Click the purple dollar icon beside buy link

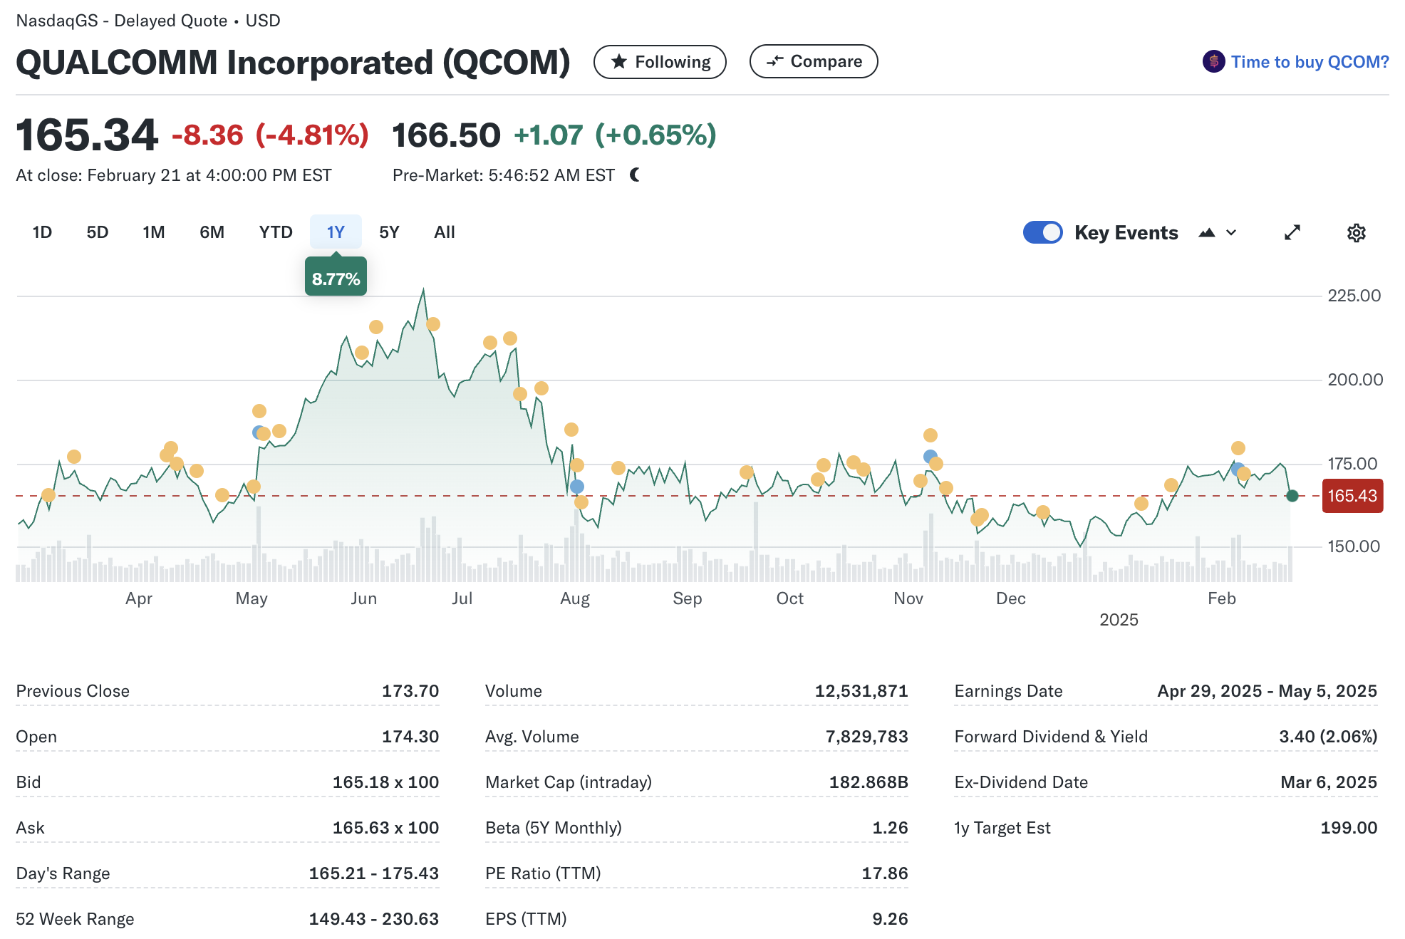point(1213,61)
